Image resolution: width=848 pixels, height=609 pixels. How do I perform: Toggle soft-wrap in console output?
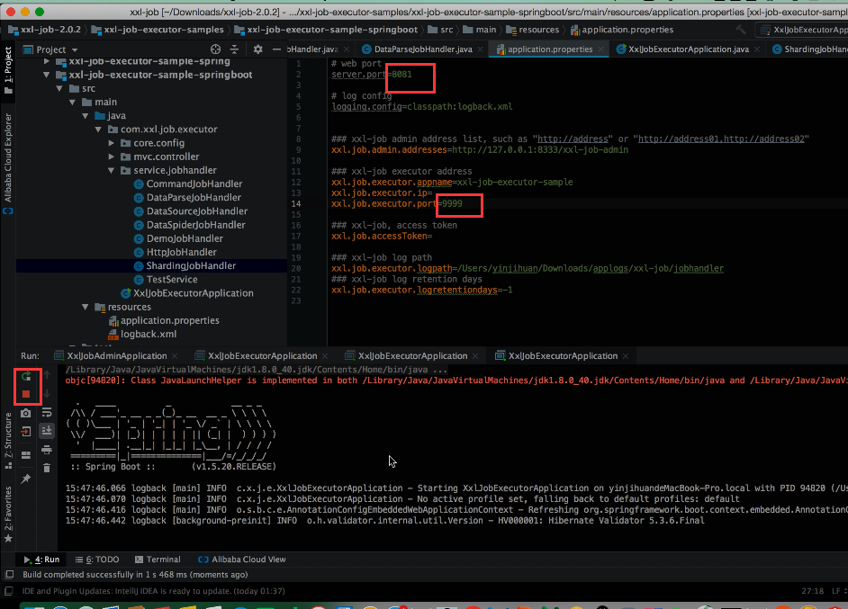[x=47, y=413]
